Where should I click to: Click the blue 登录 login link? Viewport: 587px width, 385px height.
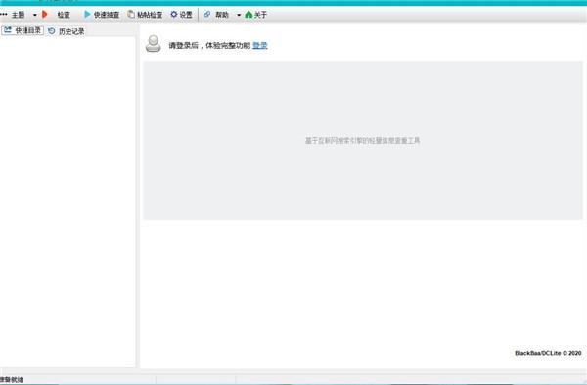(x=260, y=45)
